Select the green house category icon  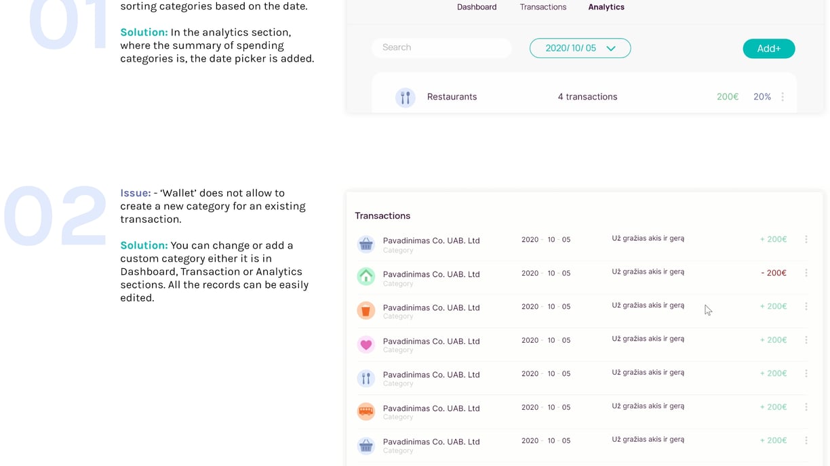[366, 276]
